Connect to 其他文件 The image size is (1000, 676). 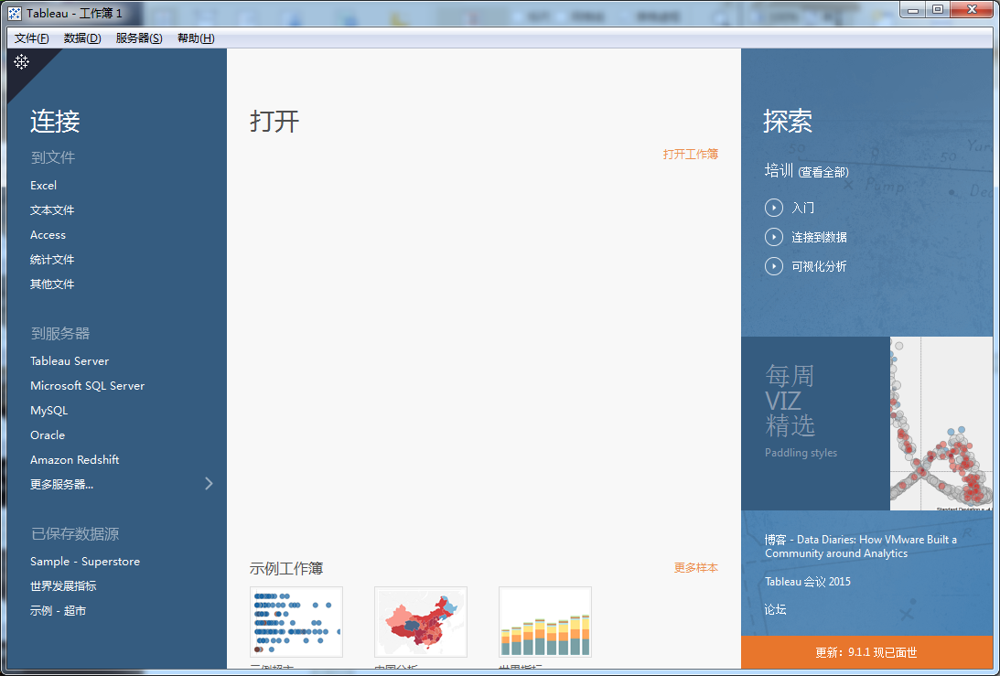pyautogui.click(x=52, y=284)
